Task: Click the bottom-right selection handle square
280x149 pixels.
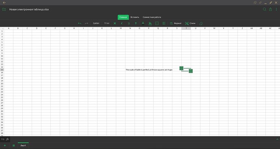Action: tap(191, 71)
